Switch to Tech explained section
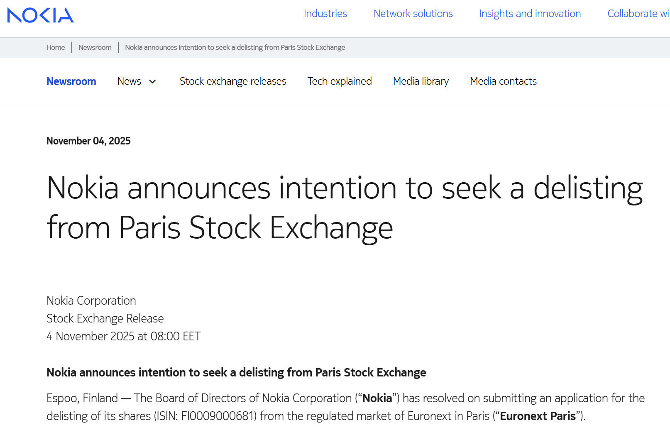 [339, 81]
